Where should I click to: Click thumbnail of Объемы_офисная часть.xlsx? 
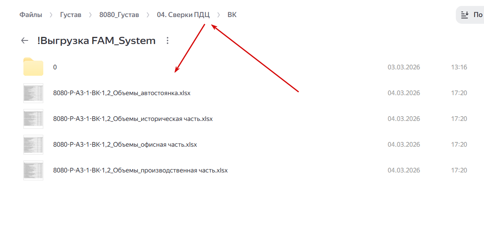[33, 145]
